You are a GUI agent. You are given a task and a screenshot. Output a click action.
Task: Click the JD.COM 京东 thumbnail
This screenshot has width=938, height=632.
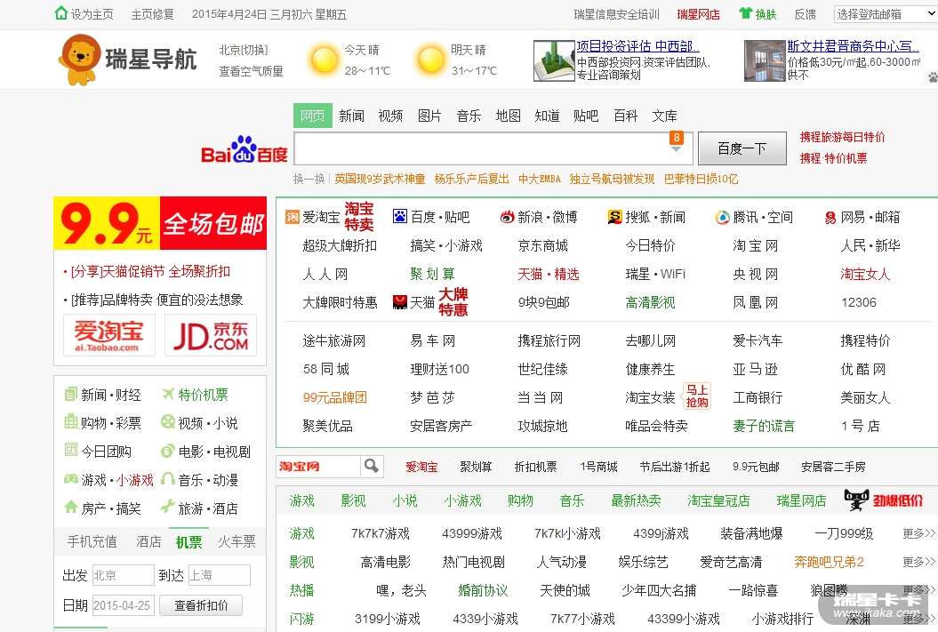click(x=211, y=335)
